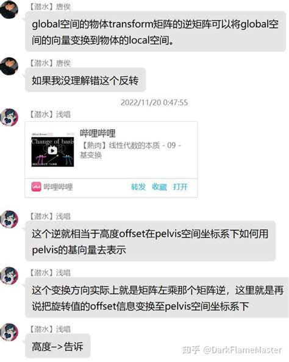Select the message bubble about global空间 transform矩阵
The width and height of the screenshot is (289, 362).
click(x=155, y=32)
